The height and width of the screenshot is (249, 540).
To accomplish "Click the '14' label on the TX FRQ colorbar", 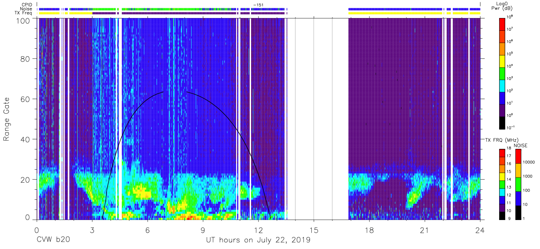I will coord(509,179).
